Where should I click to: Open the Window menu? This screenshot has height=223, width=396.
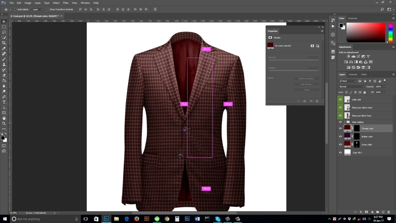coord(85,3)
